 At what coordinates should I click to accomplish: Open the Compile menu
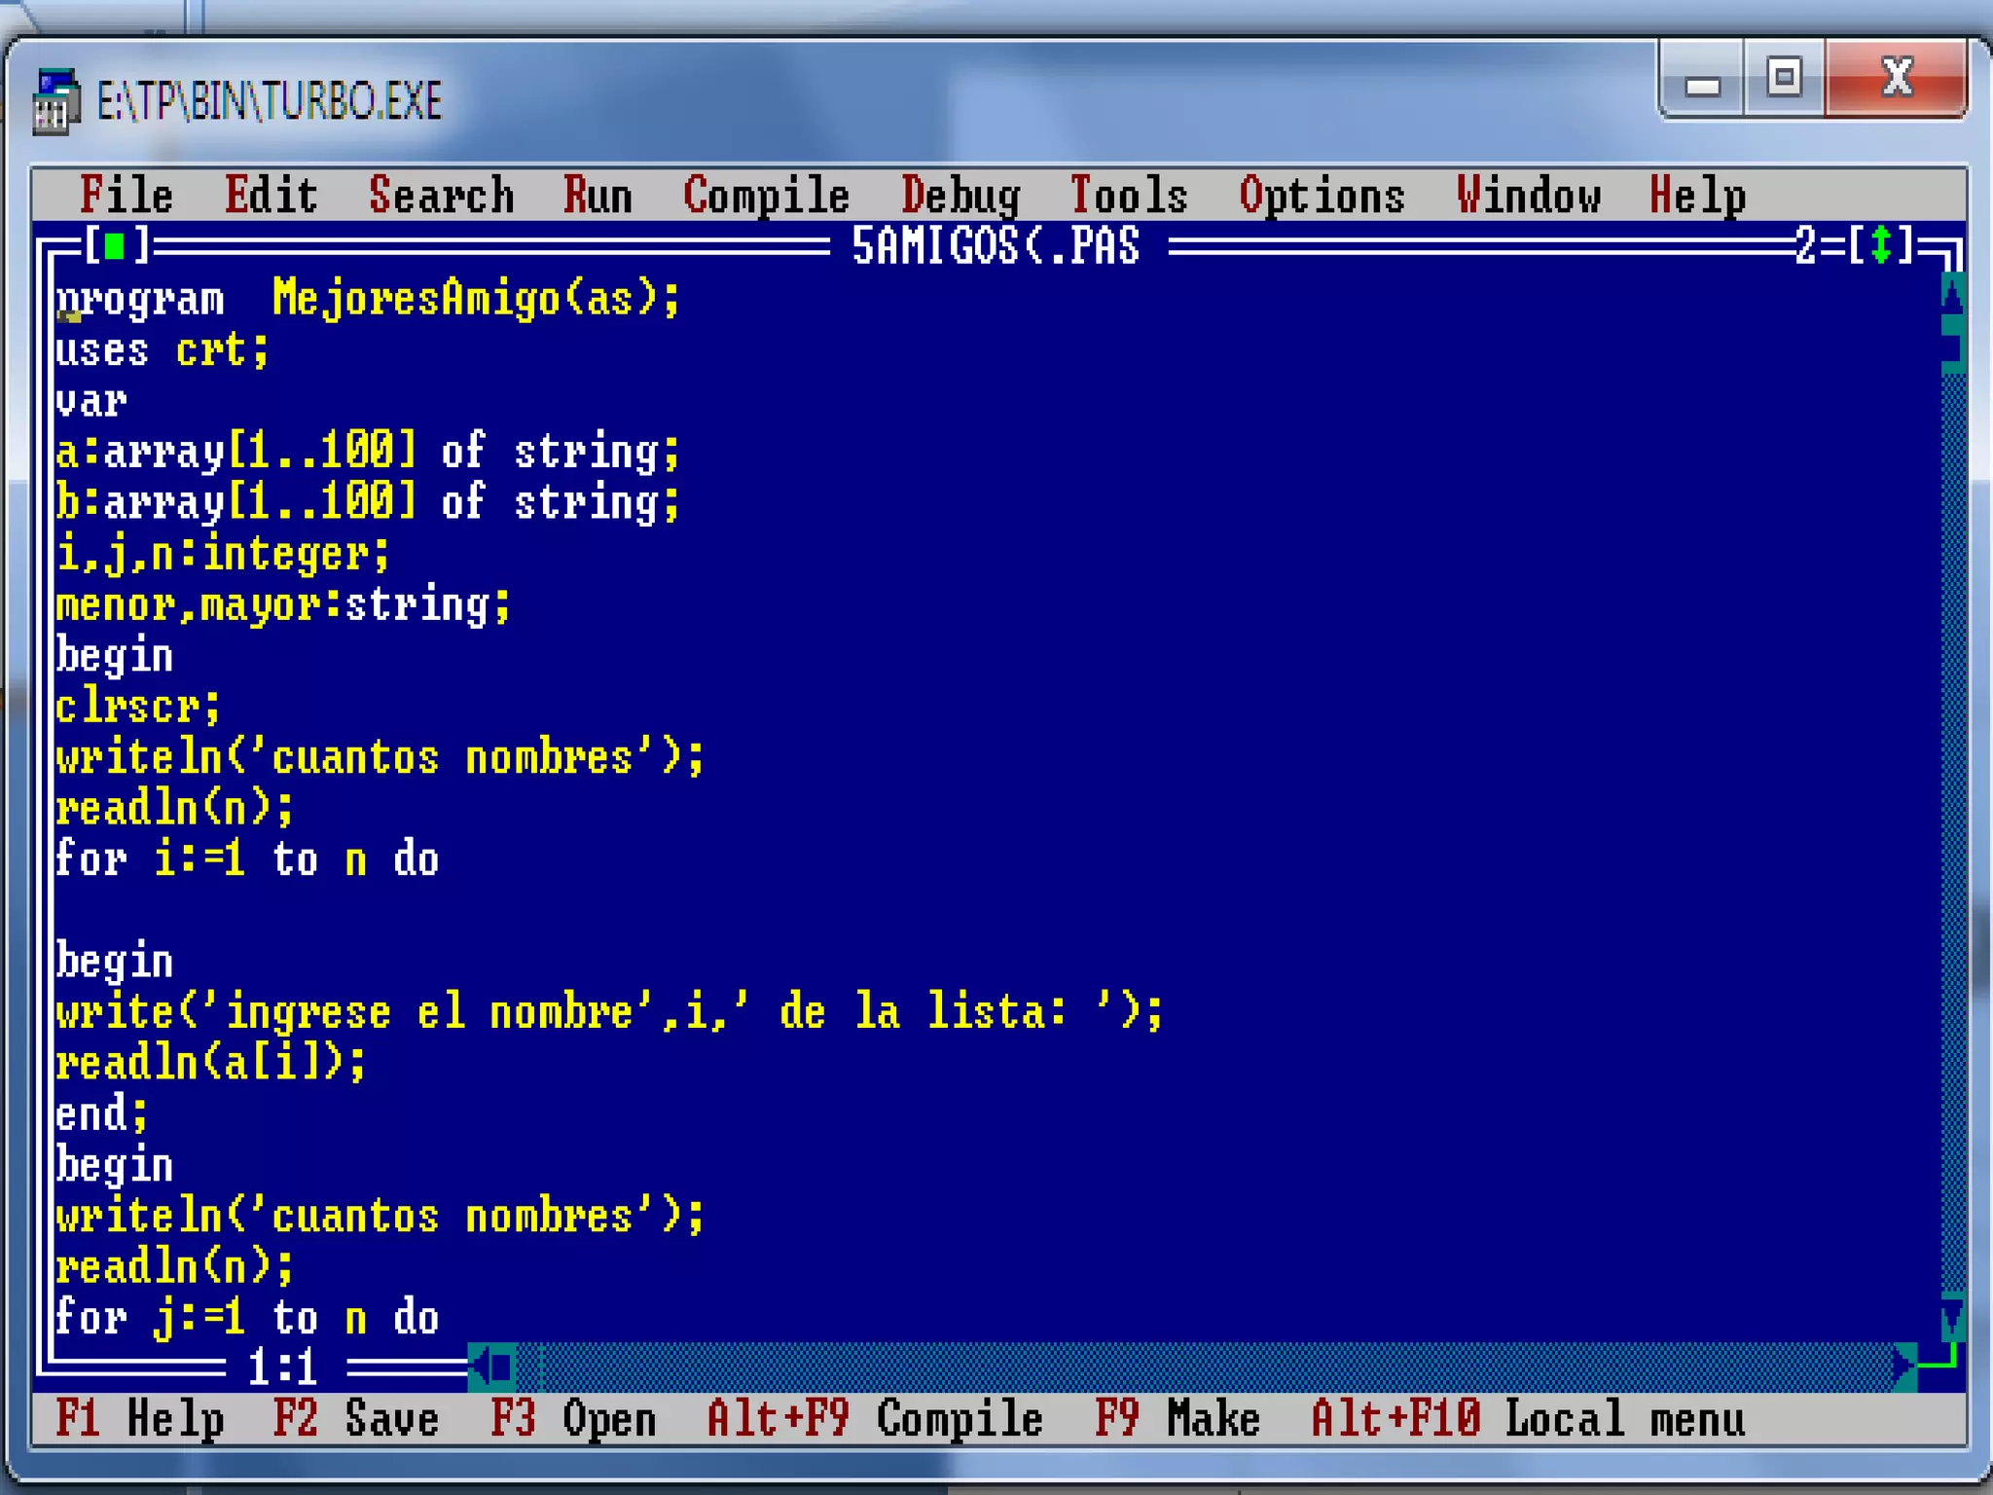coord(766,195)
